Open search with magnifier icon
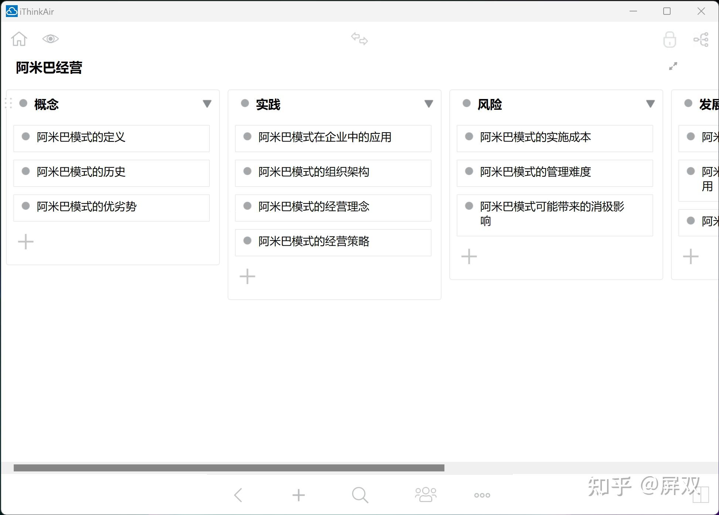 tap(360, 495)
